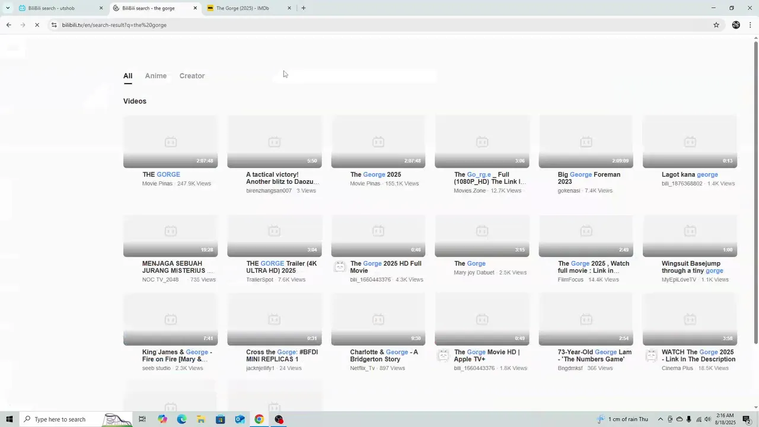This screenshot has width=759, height=427.
Task: Click thumbnail of 'Wingsuit Basejump through a tiny gorge'
Action: [690, 235]
